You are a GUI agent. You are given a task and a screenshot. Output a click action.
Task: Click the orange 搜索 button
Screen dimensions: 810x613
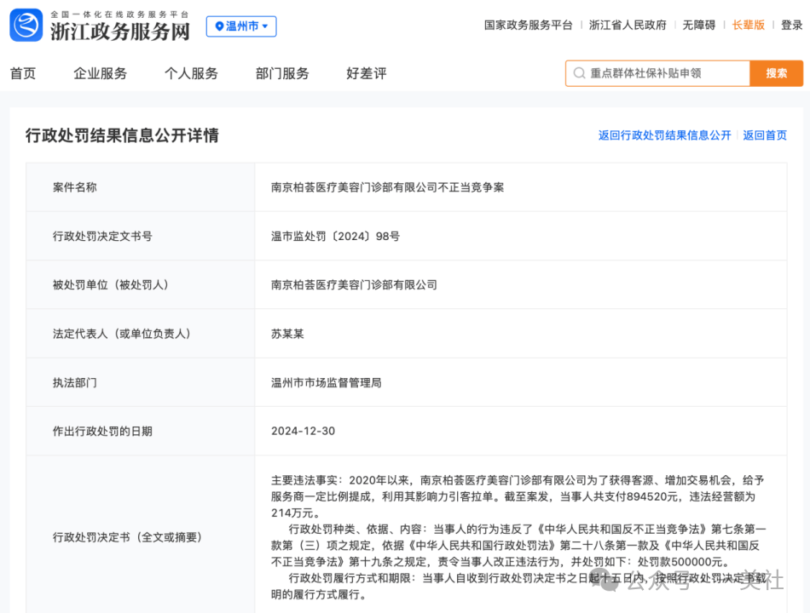(777, 73)
